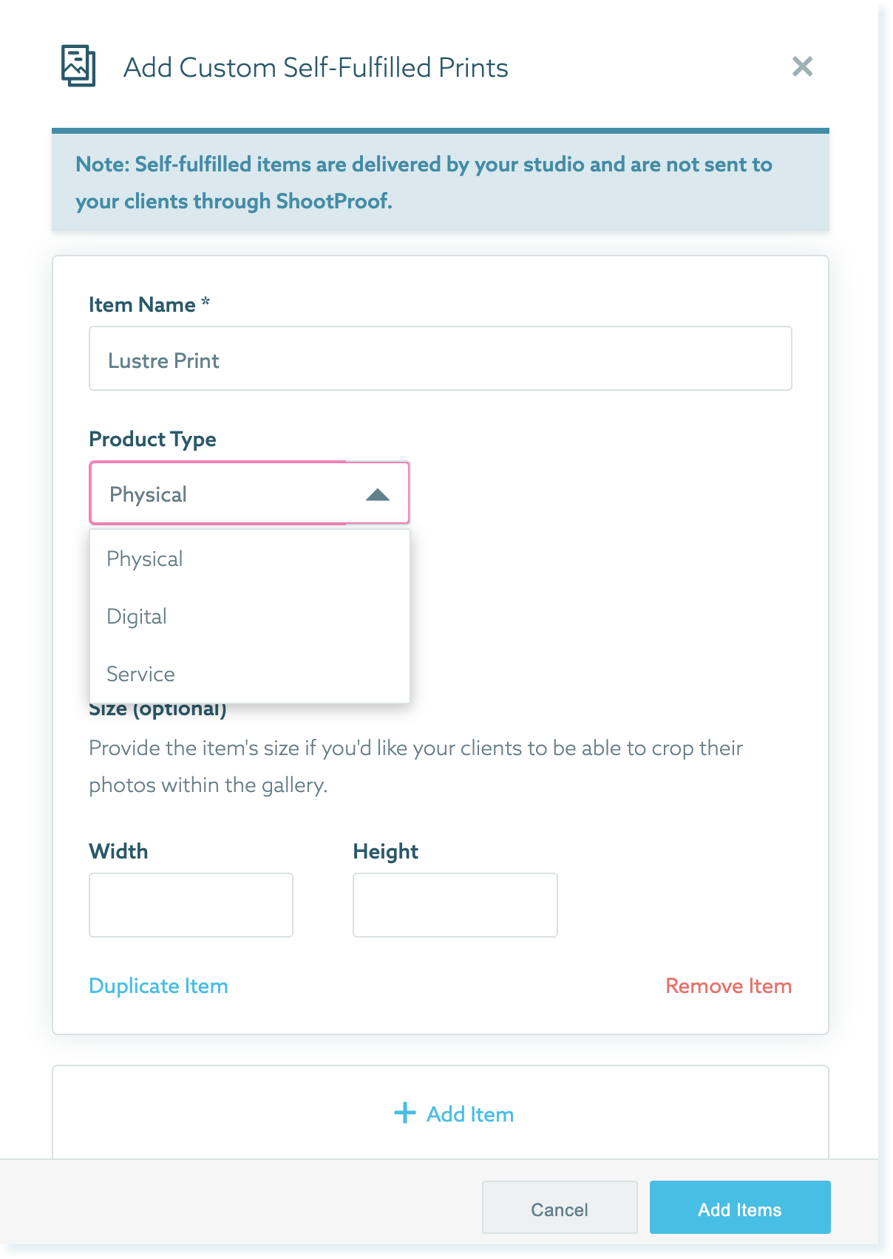Click into the Width input box
This screenshot has width=893, height=1259.
click(x=191, y=905)
